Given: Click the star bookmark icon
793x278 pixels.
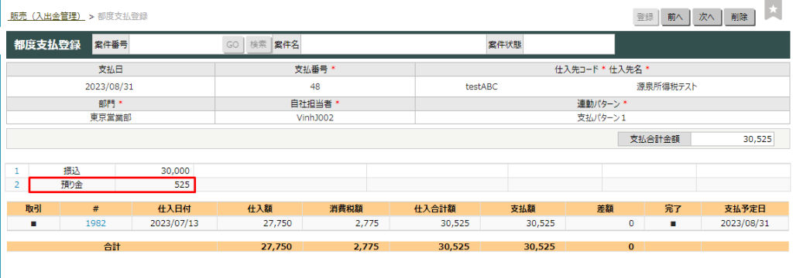Looking at the screenshot, I should pos(772,10).
